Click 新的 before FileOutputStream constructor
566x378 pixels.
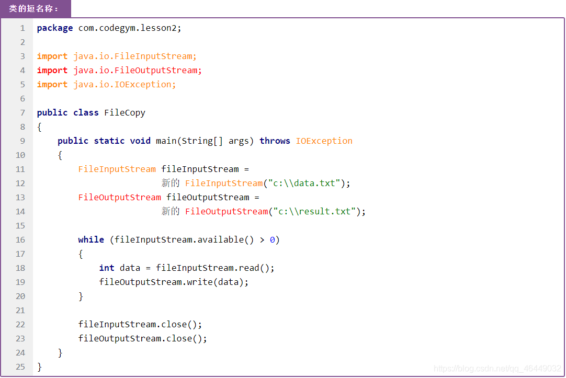coord(171,211)
